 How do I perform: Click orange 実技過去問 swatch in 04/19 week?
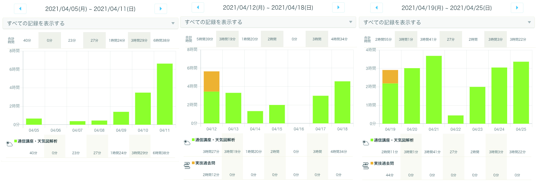(x=372, y=163)
